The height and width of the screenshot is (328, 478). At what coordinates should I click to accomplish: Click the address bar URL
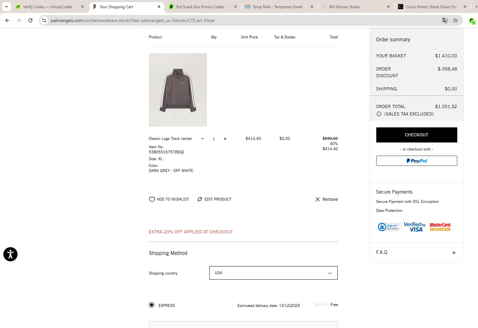[x=133, y=20]
